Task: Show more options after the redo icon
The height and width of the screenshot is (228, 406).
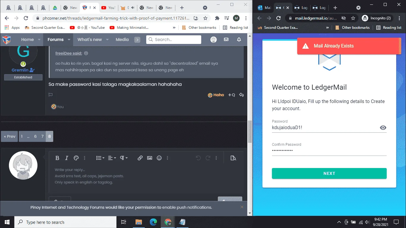Action: tap(216, 158)
